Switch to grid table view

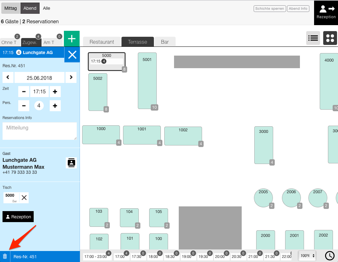coord(330,38)
